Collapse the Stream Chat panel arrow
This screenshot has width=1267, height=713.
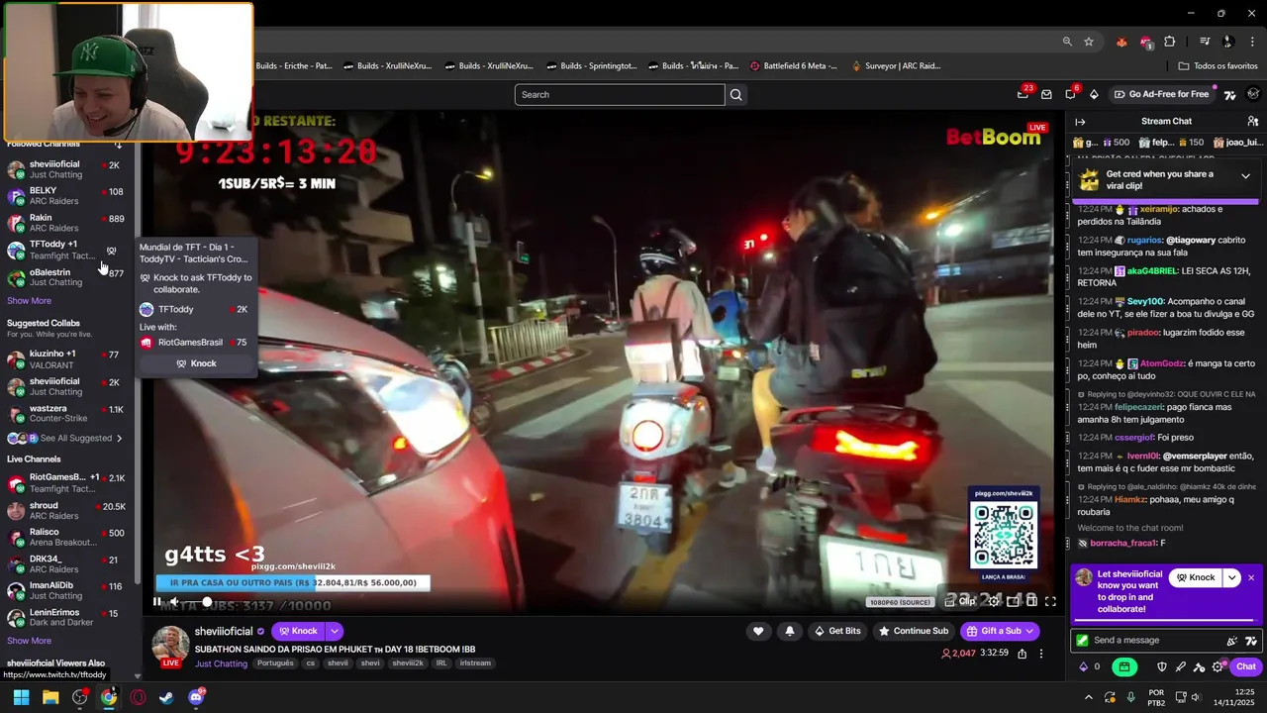(x=1080, y=121)
